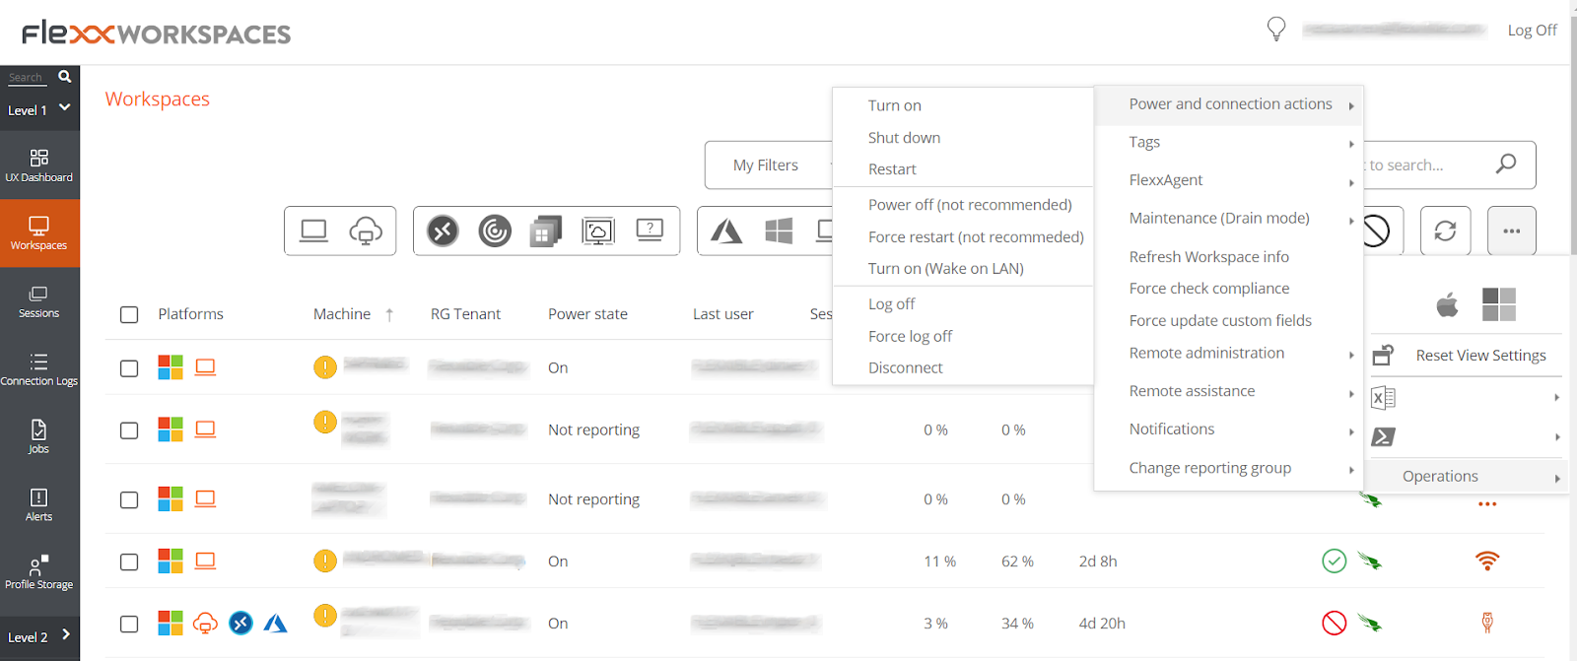Open Connection Logs in the sidebar
This screenshot has height=661, width=1577.
39,369
